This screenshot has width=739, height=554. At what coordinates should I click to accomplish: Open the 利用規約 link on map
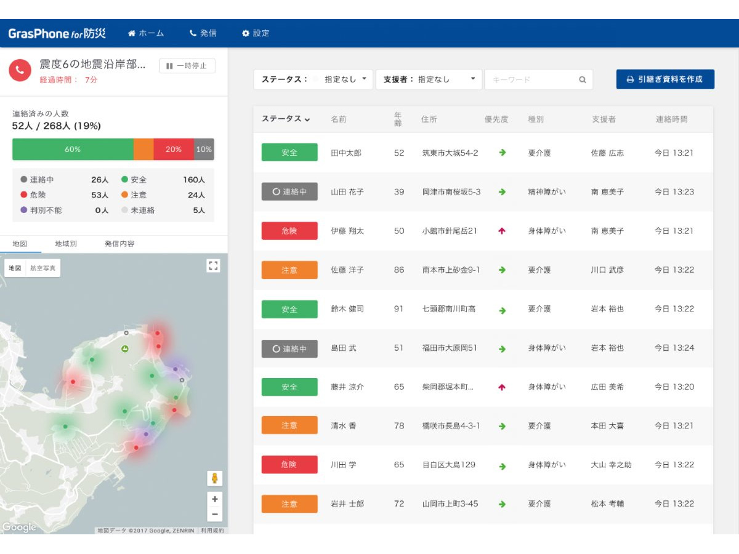click(x=214, y=531)
